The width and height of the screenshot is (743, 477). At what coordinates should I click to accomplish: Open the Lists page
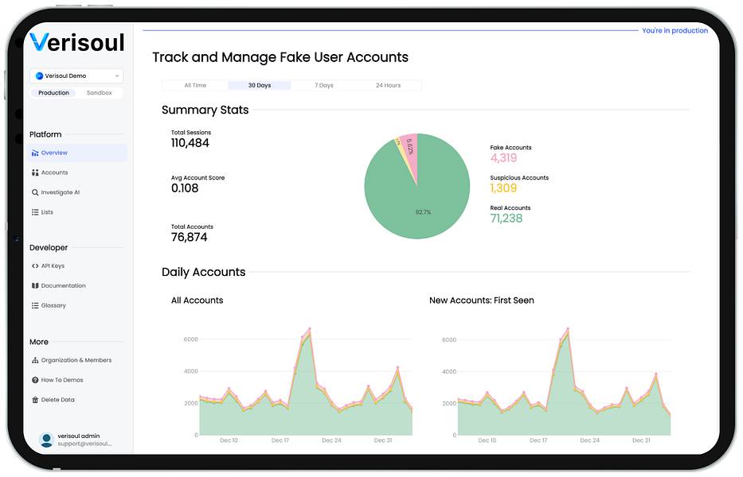tap(76, 212)
